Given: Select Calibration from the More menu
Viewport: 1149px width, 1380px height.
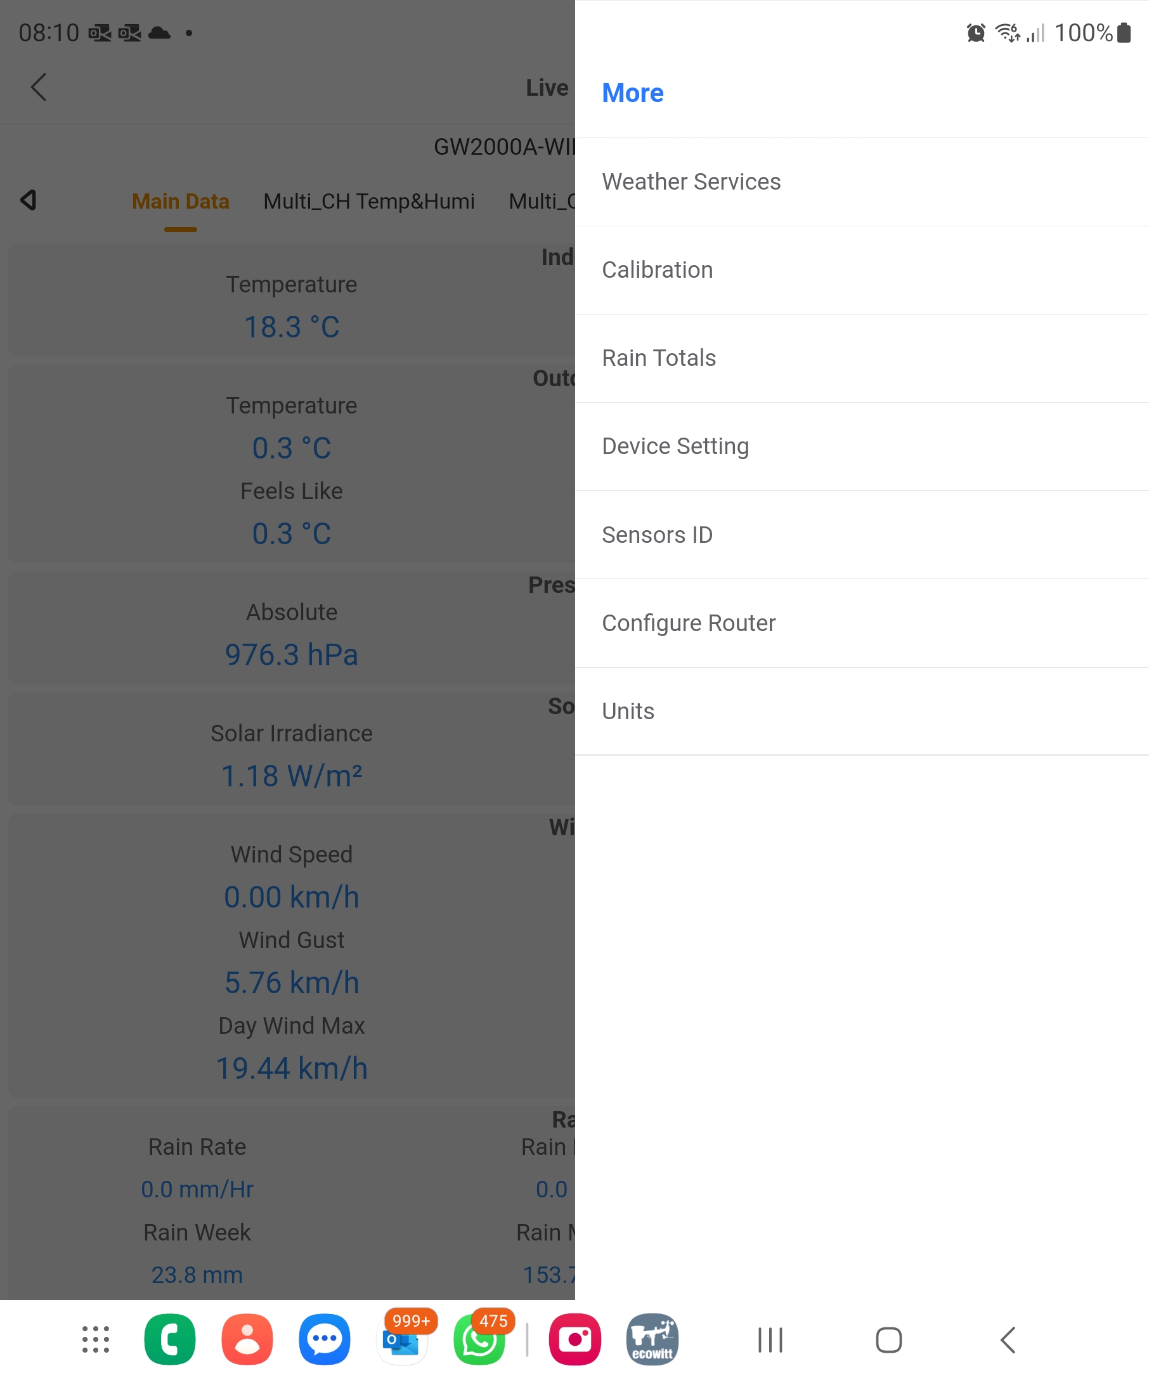Looking at the screenshot, I should (658, 270).
